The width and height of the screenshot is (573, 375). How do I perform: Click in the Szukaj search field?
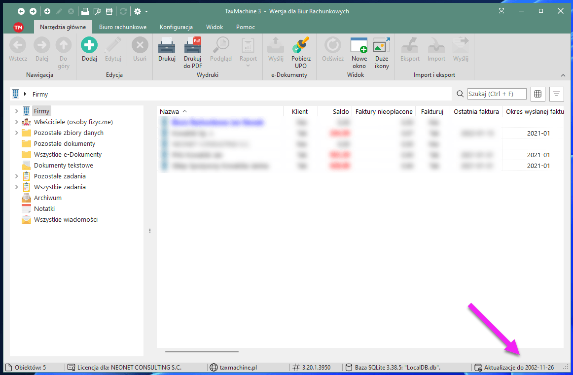(x=497, y=94)
